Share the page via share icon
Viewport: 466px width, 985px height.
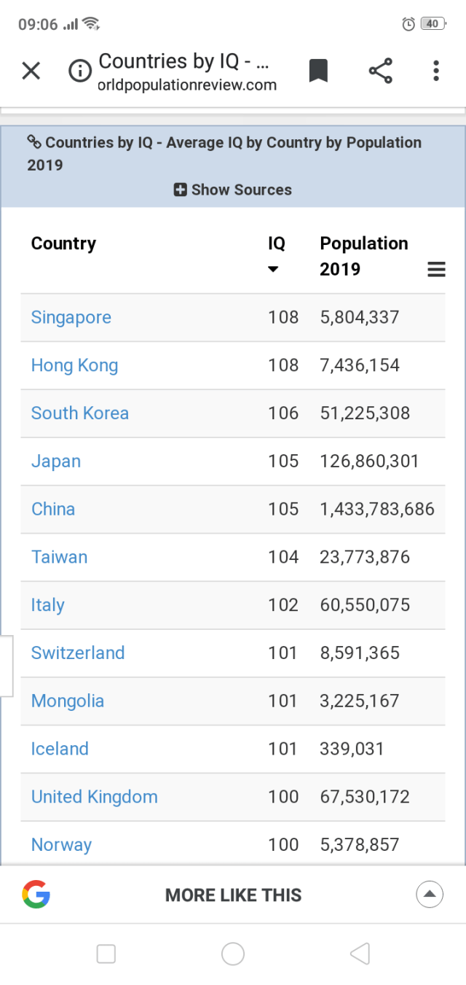(x=380, y=71)
